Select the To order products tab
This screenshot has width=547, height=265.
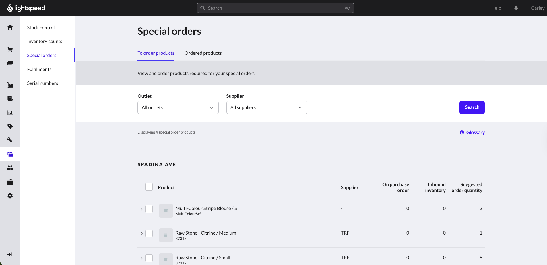coord(156,53)
